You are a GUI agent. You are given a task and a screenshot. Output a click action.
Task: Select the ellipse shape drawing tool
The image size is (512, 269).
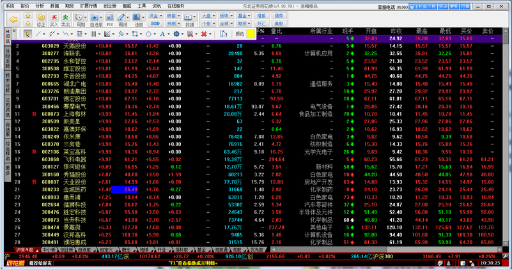pos(148,34)
